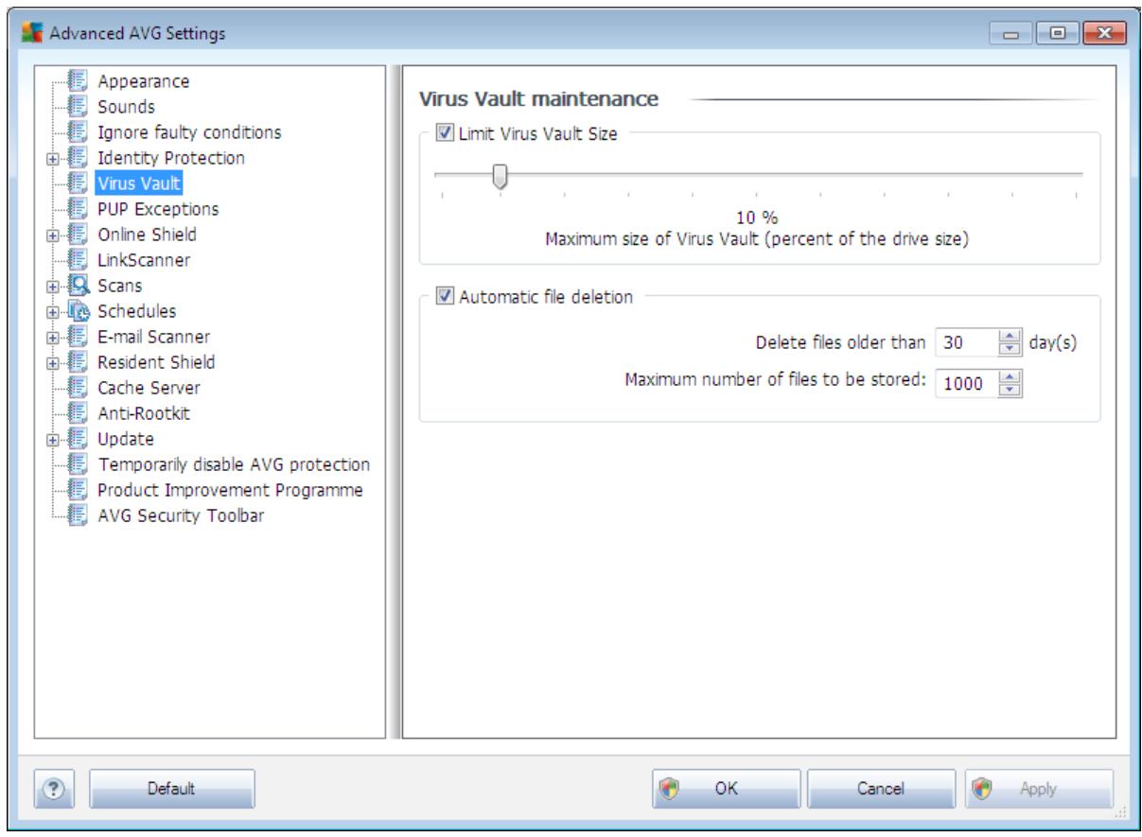Increase maximum files count with up arrow
Image resolution: width=1142 pixels, height=837 pixels.
point(1011,375)
